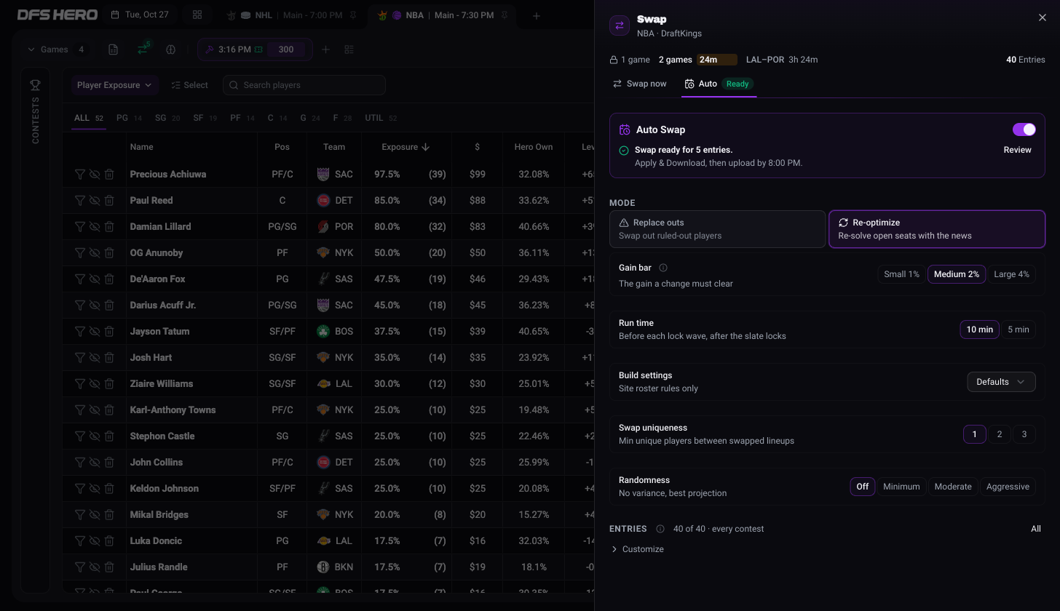Add a new slate tab with plus icon

click(537, 16)
